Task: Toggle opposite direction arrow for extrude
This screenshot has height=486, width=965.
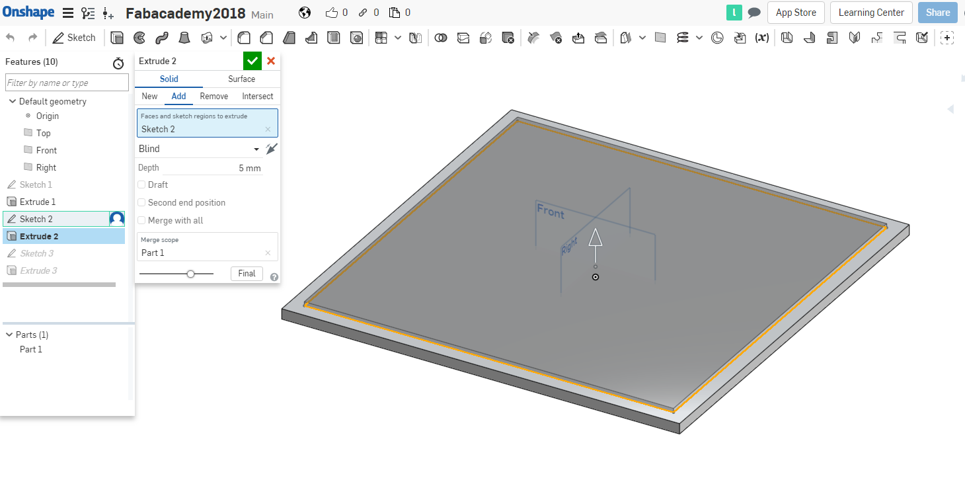Action: click(x=271, y=149)
